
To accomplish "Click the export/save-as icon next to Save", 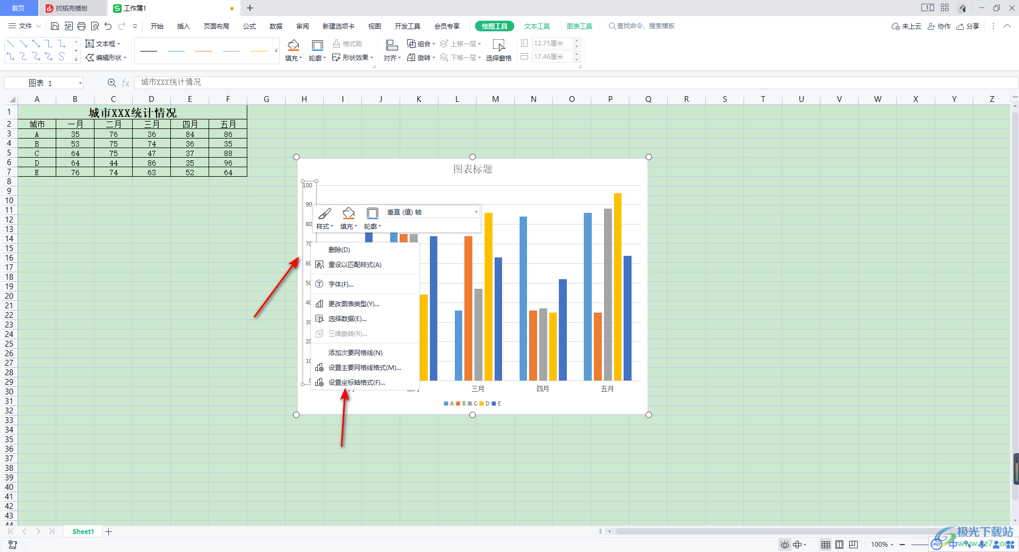I will point(68,26).
